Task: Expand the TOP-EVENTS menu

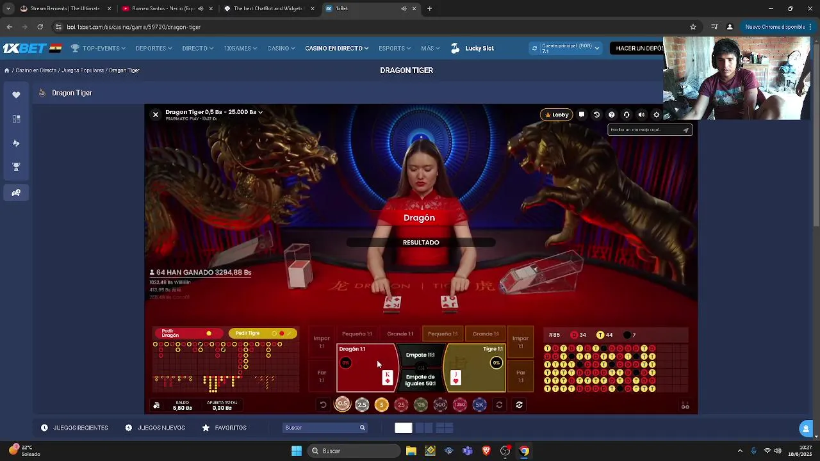Action: tap(97, 48)
